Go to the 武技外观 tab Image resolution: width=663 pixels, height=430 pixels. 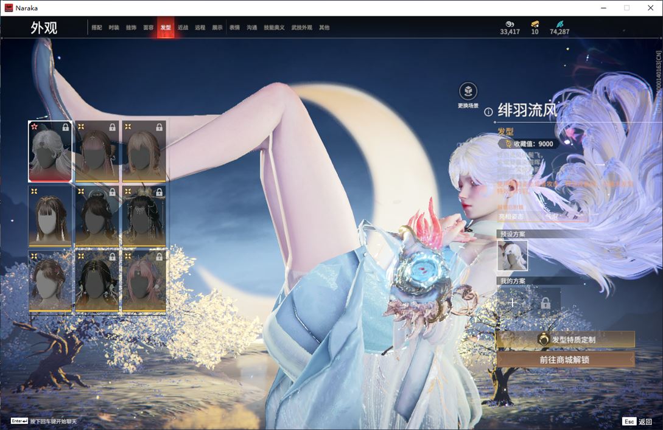click(301, 27)
